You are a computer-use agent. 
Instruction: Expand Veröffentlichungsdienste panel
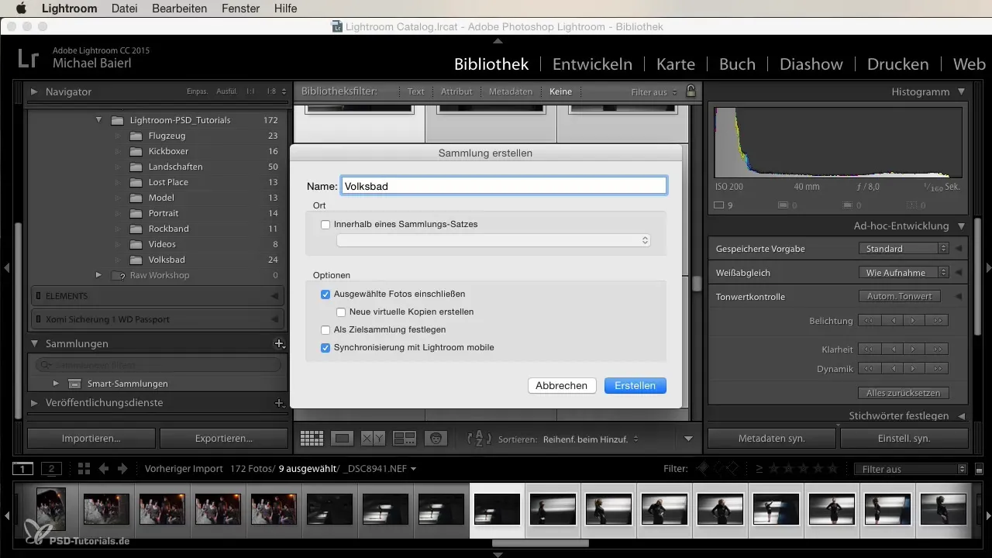click(34, 403)
